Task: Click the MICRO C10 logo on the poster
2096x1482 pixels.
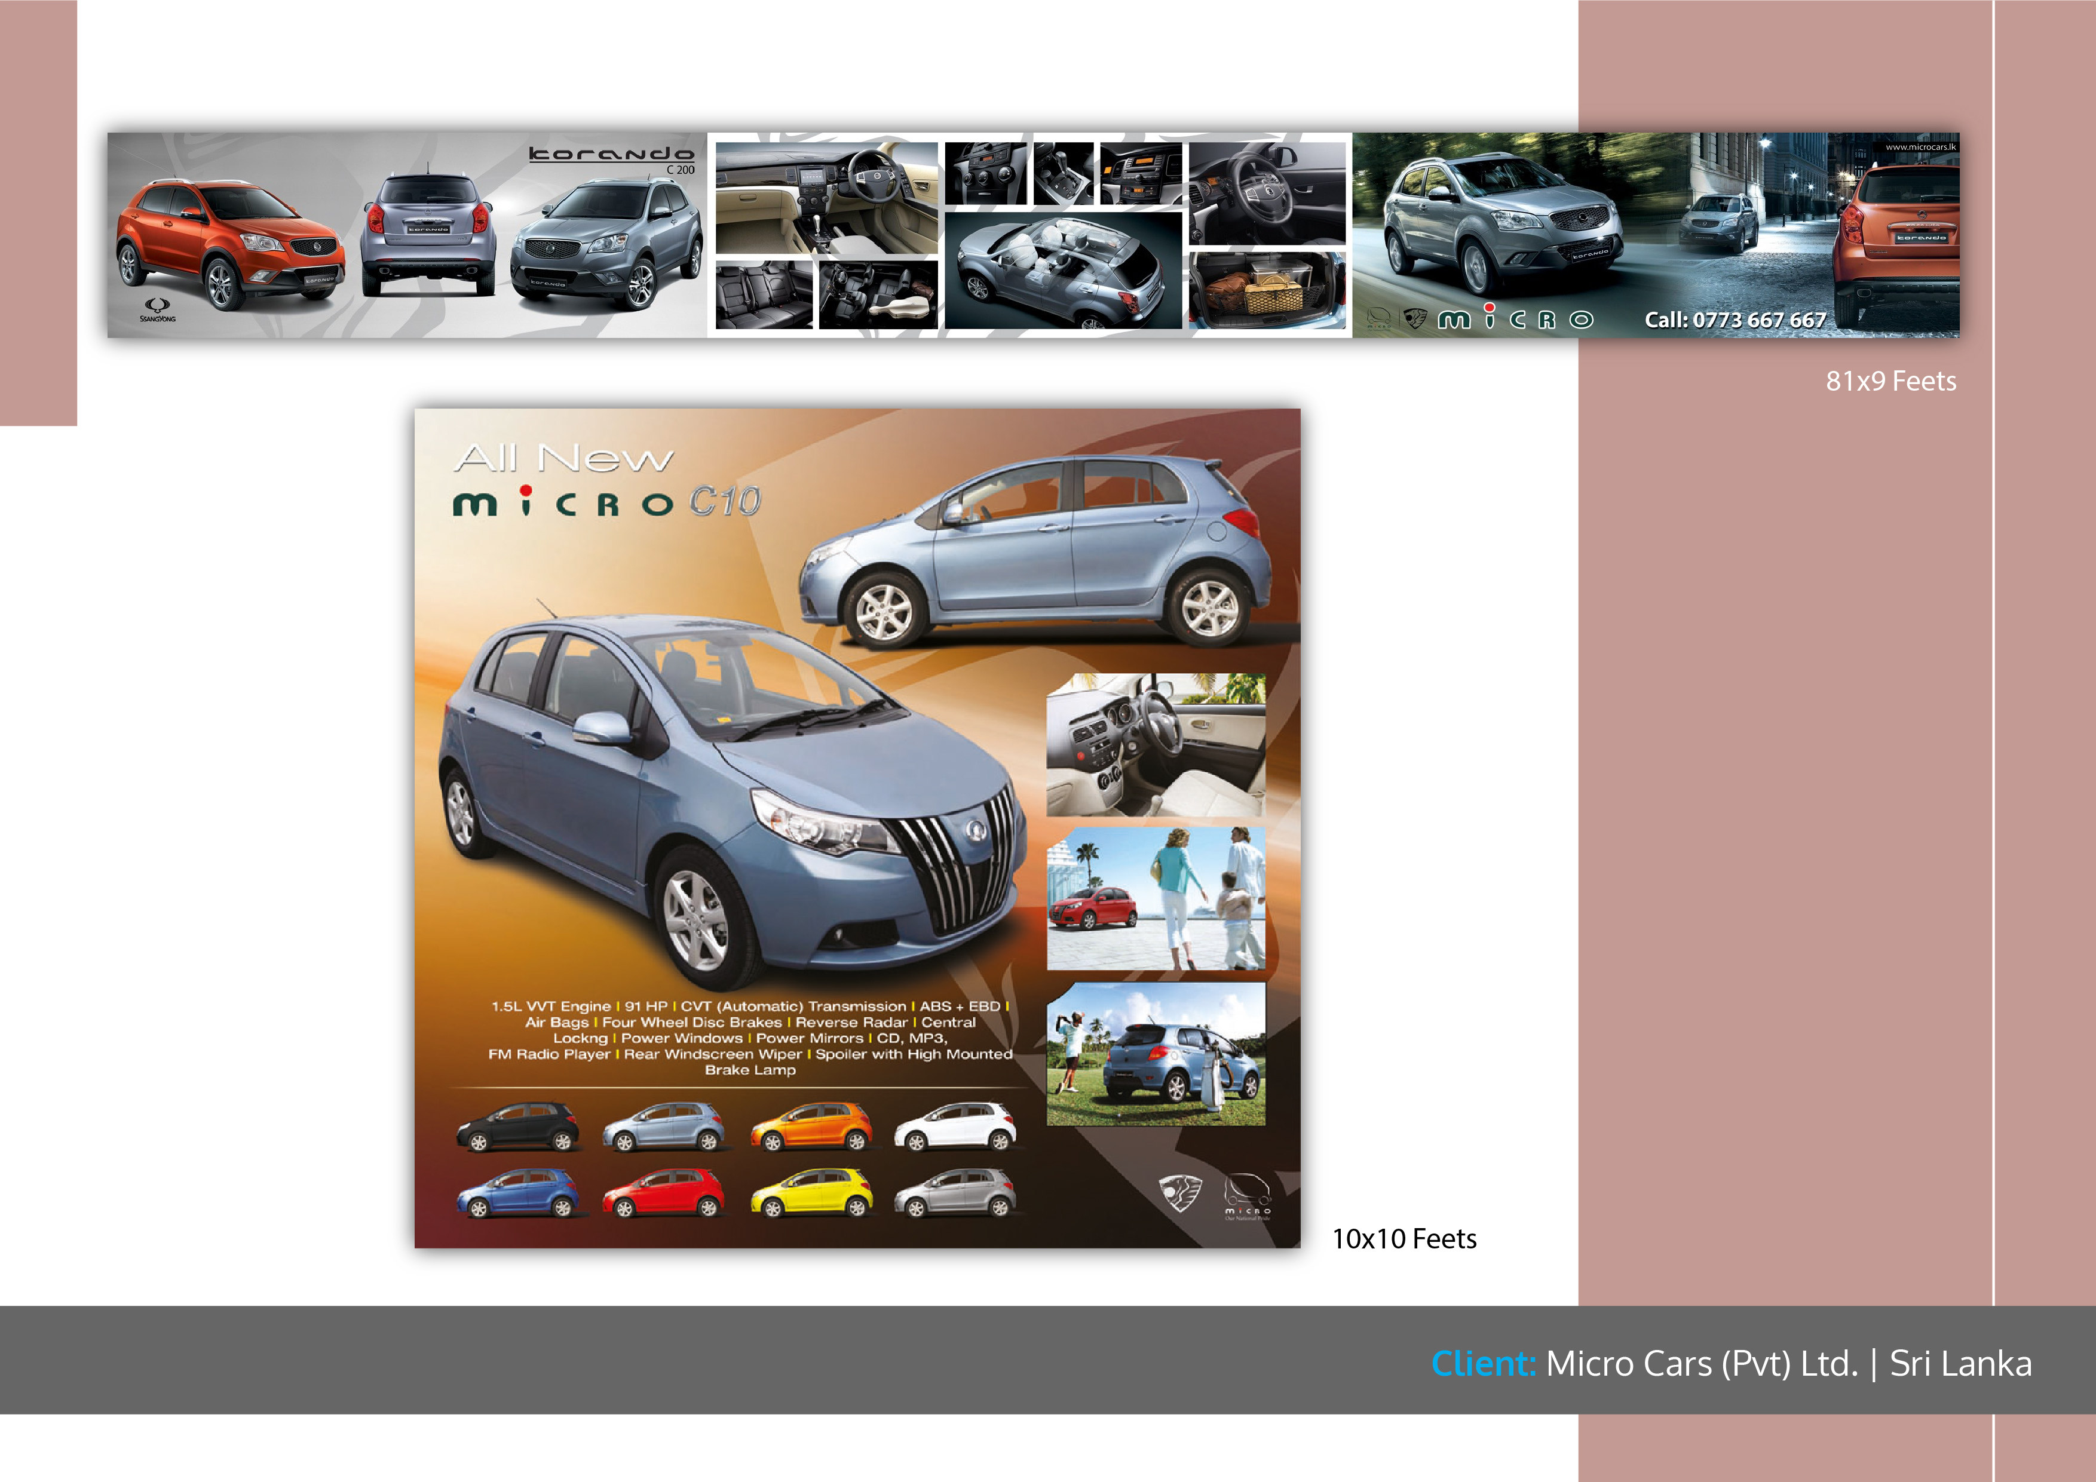Action: [x=606, y=501]
